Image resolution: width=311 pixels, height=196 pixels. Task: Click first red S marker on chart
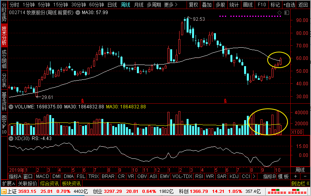coord(83,101)
